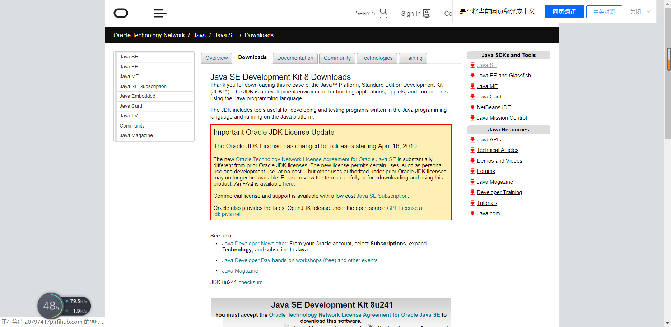Switch to the Downloads tab
The image size is (671, 327).
tap(252, 57)
